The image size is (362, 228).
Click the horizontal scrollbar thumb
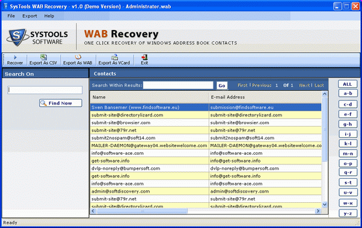point(142,211)
